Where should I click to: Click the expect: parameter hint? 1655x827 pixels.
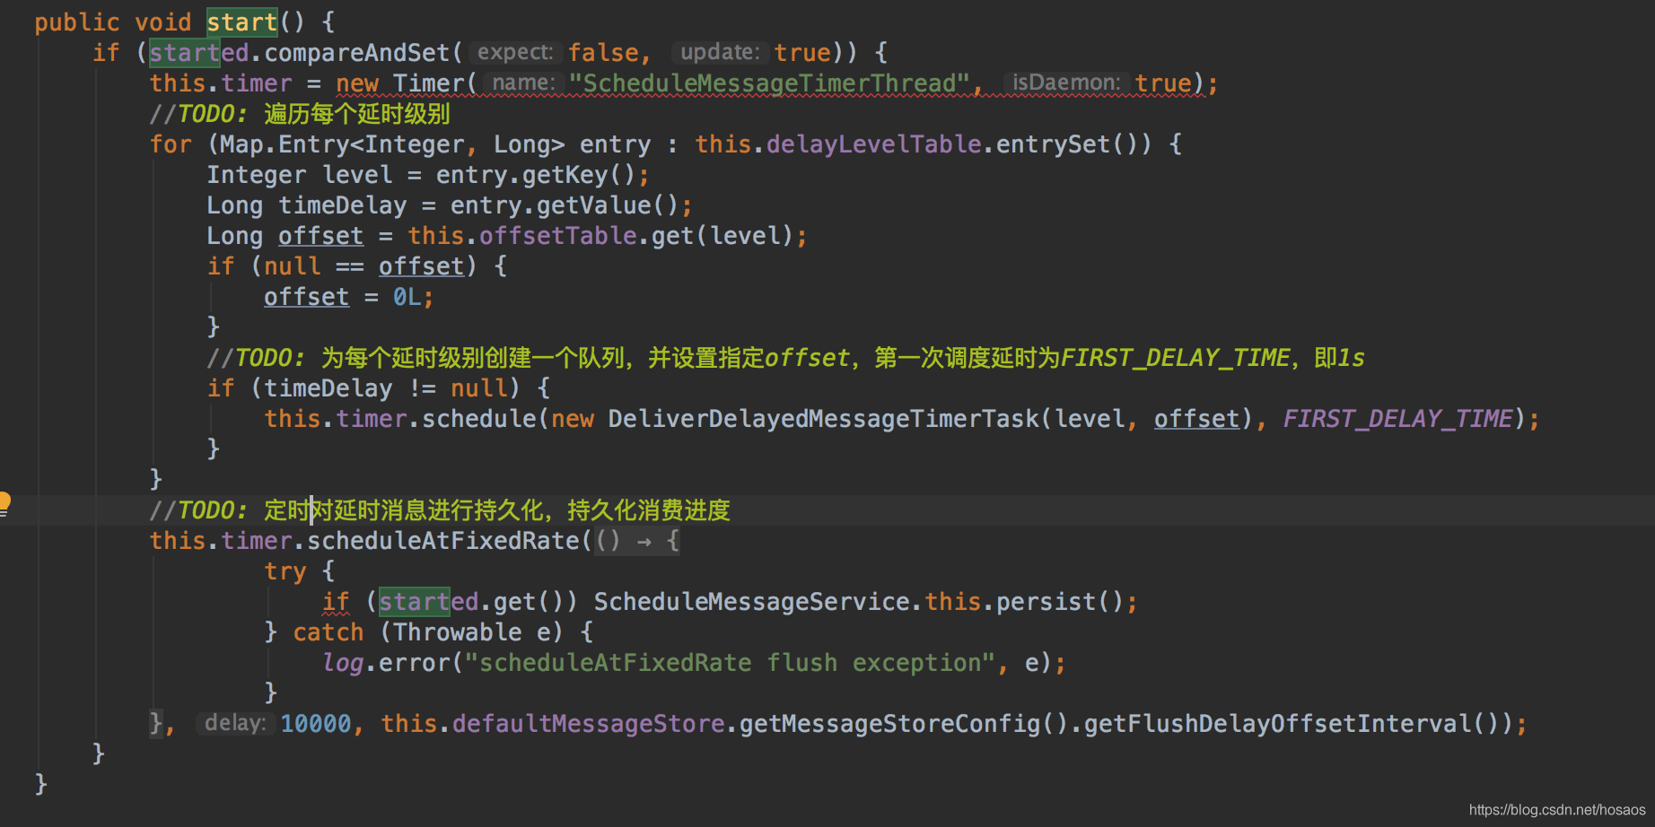(x=514, y=53)
